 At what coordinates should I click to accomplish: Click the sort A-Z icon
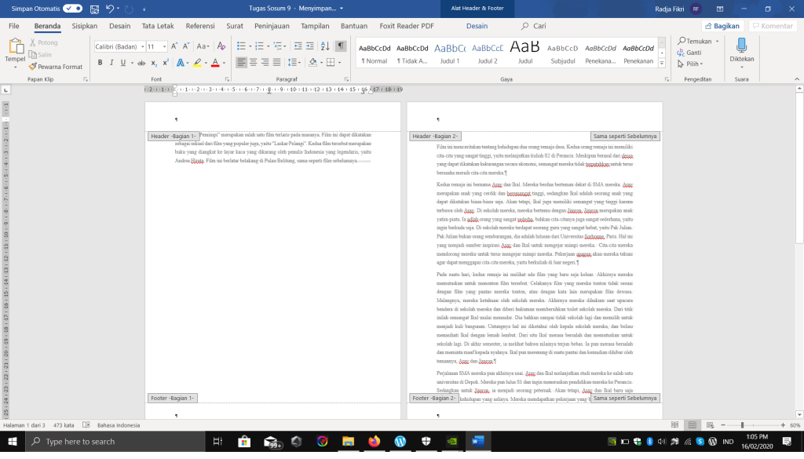tap(327, 46)
